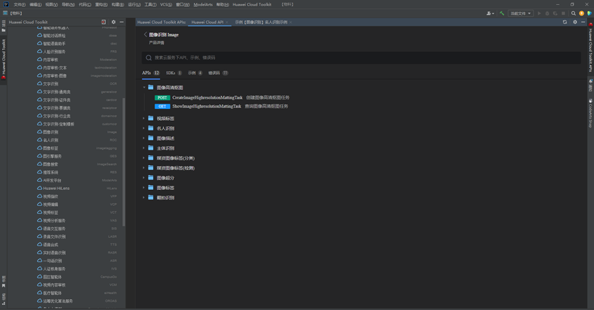Open the user account icon in toolbar

pos(490,13)
